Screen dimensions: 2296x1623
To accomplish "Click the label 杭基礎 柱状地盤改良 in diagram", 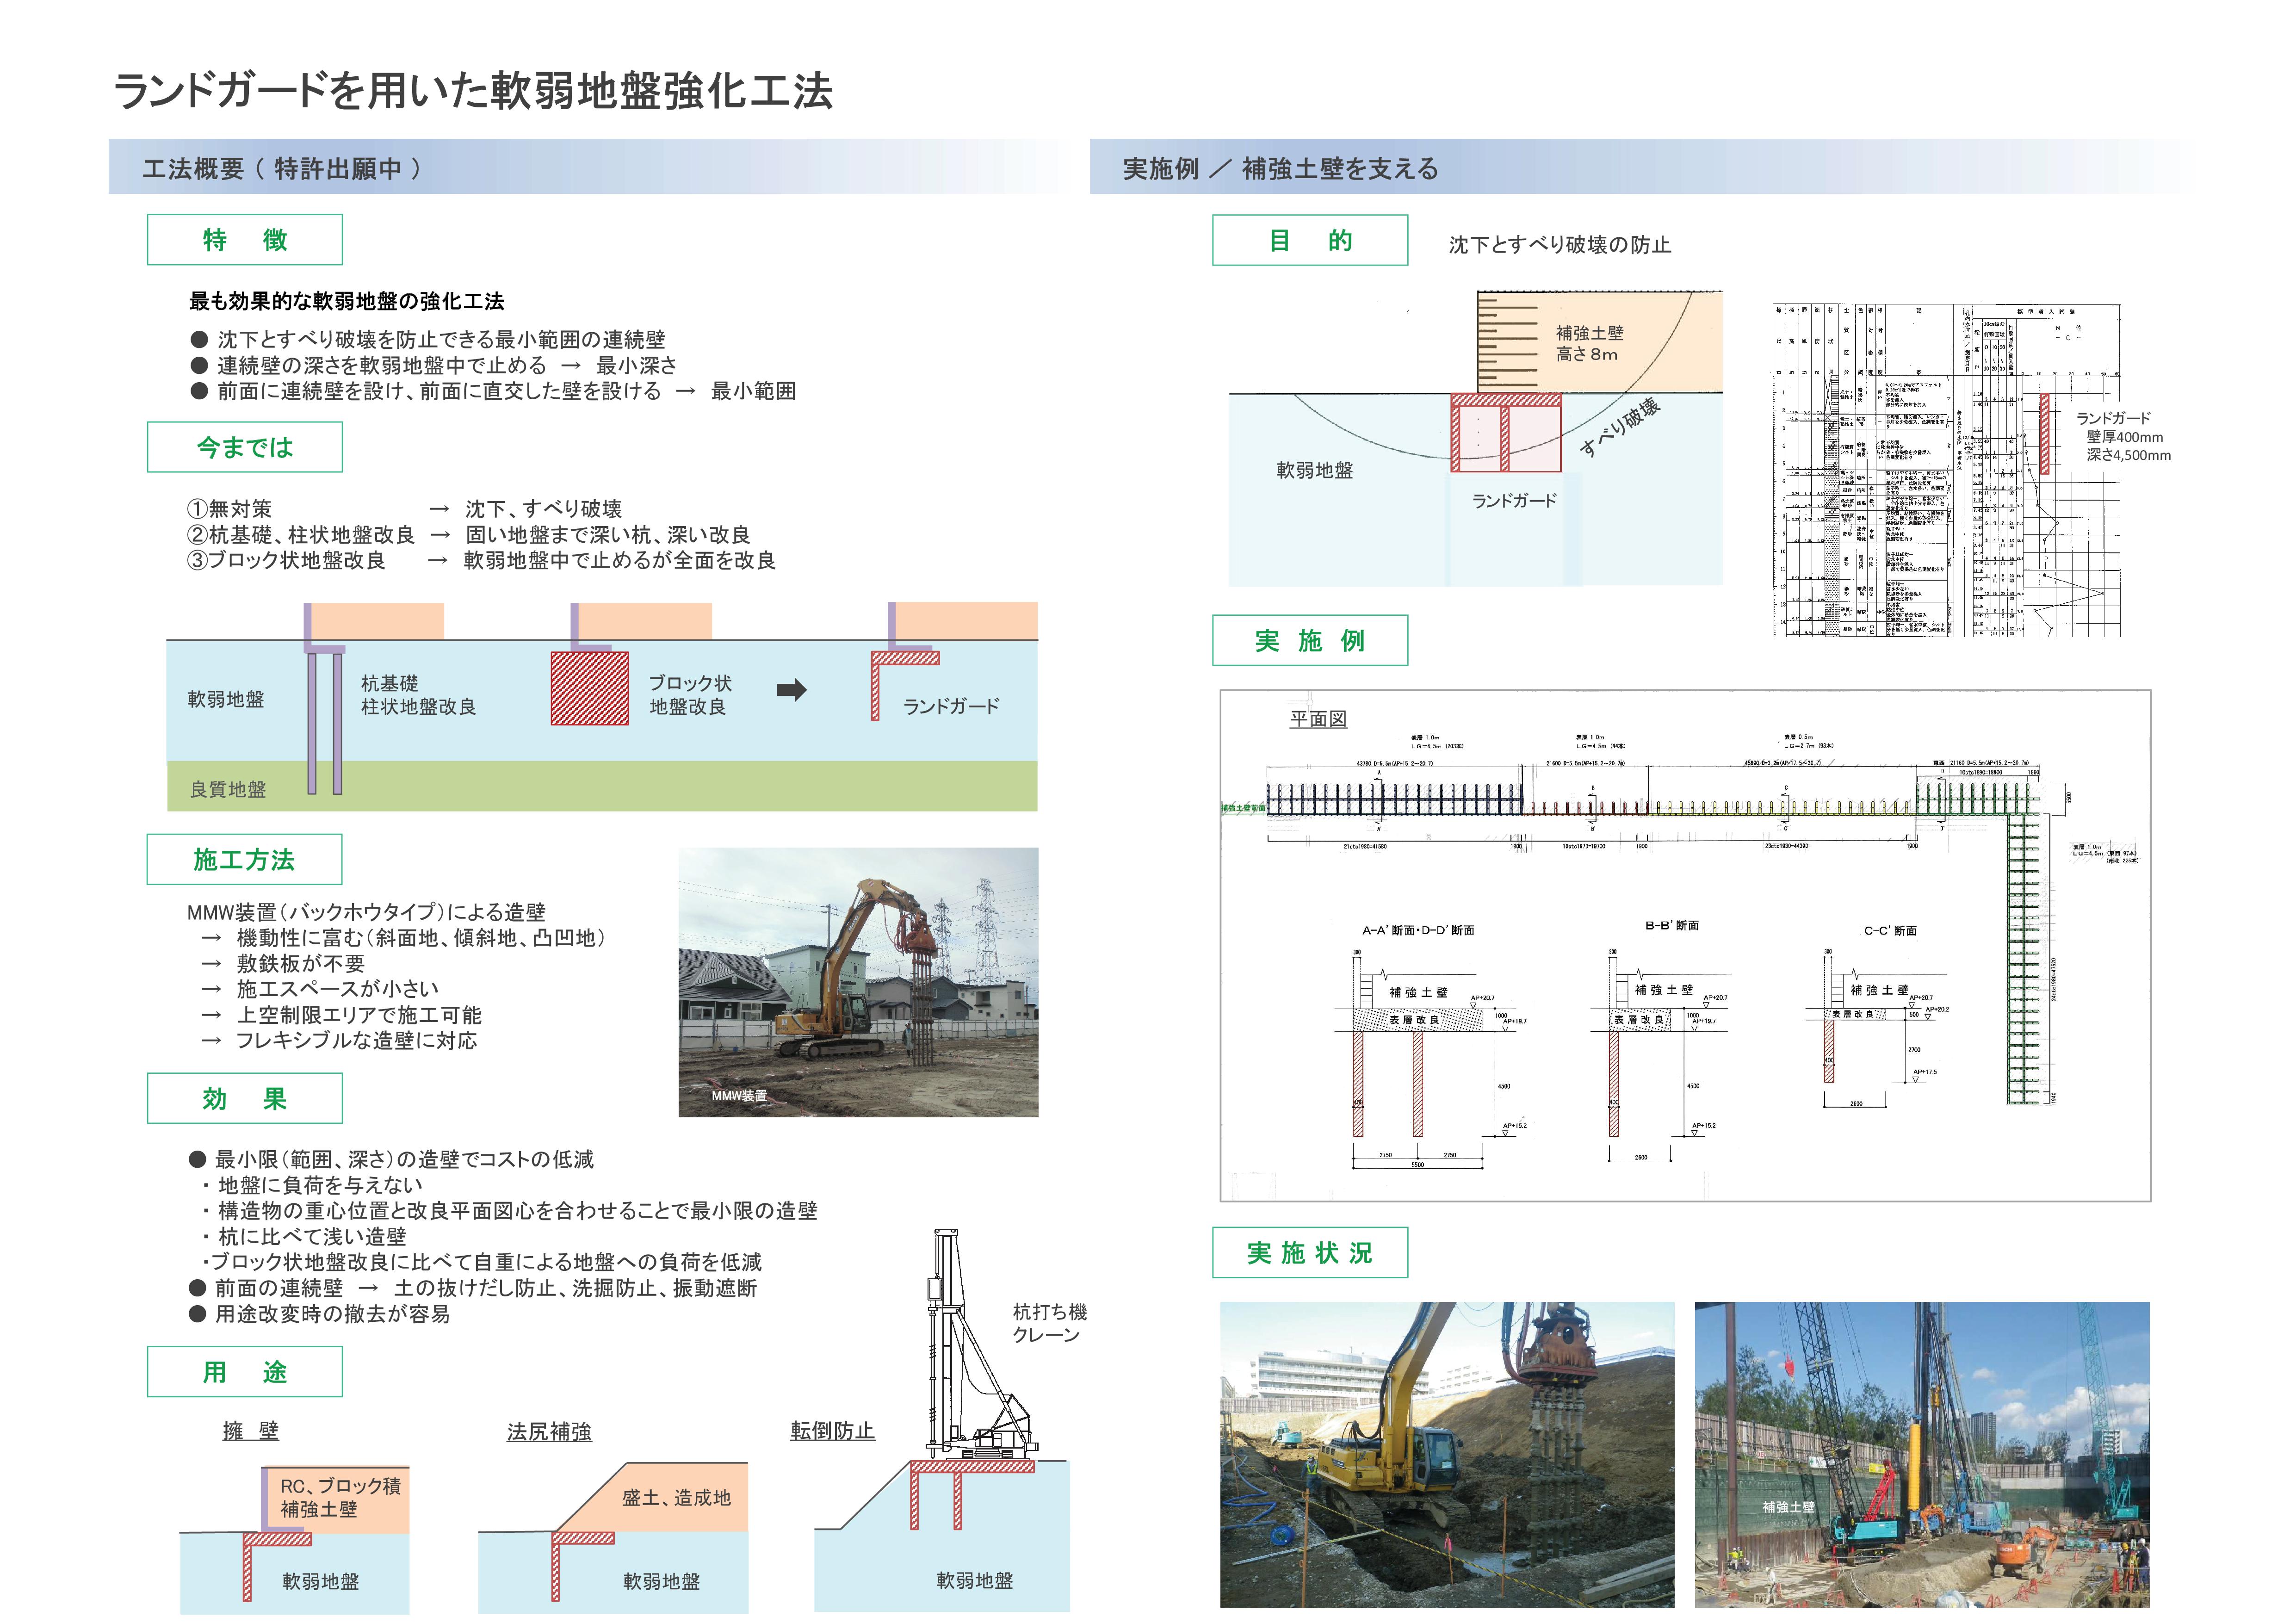I will click(x=418, y=695).
